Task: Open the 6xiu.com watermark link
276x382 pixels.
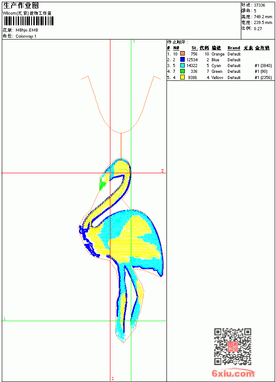Action: (233, 373)
